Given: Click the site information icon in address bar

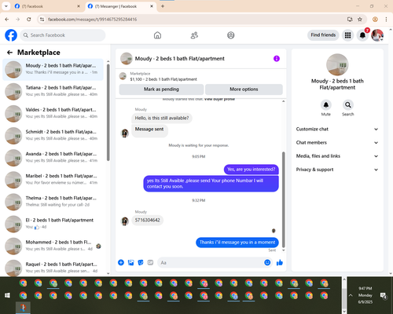Looking at the screenshot, I should [42, 20].
